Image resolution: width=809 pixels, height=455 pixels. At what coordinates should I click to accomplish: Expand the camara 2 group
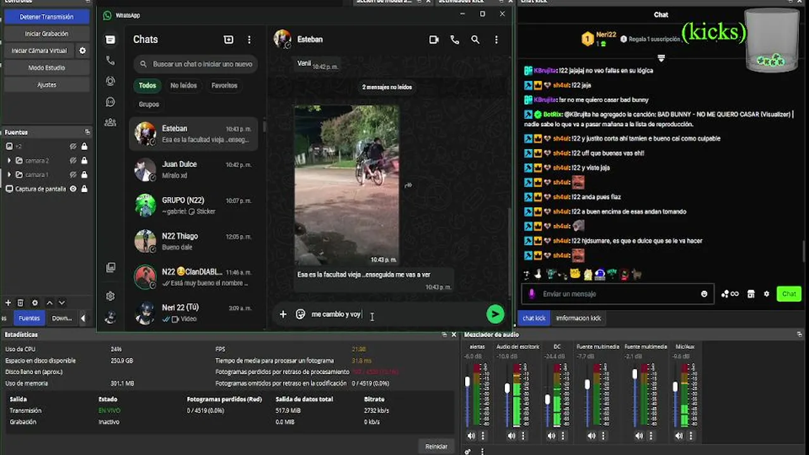[x=9, y=161]
